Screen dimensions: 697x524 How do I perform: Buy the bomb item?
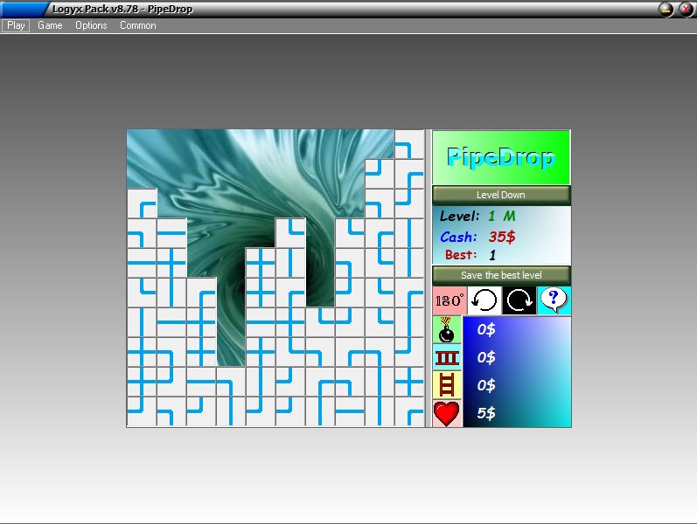(x=447, y=330)
